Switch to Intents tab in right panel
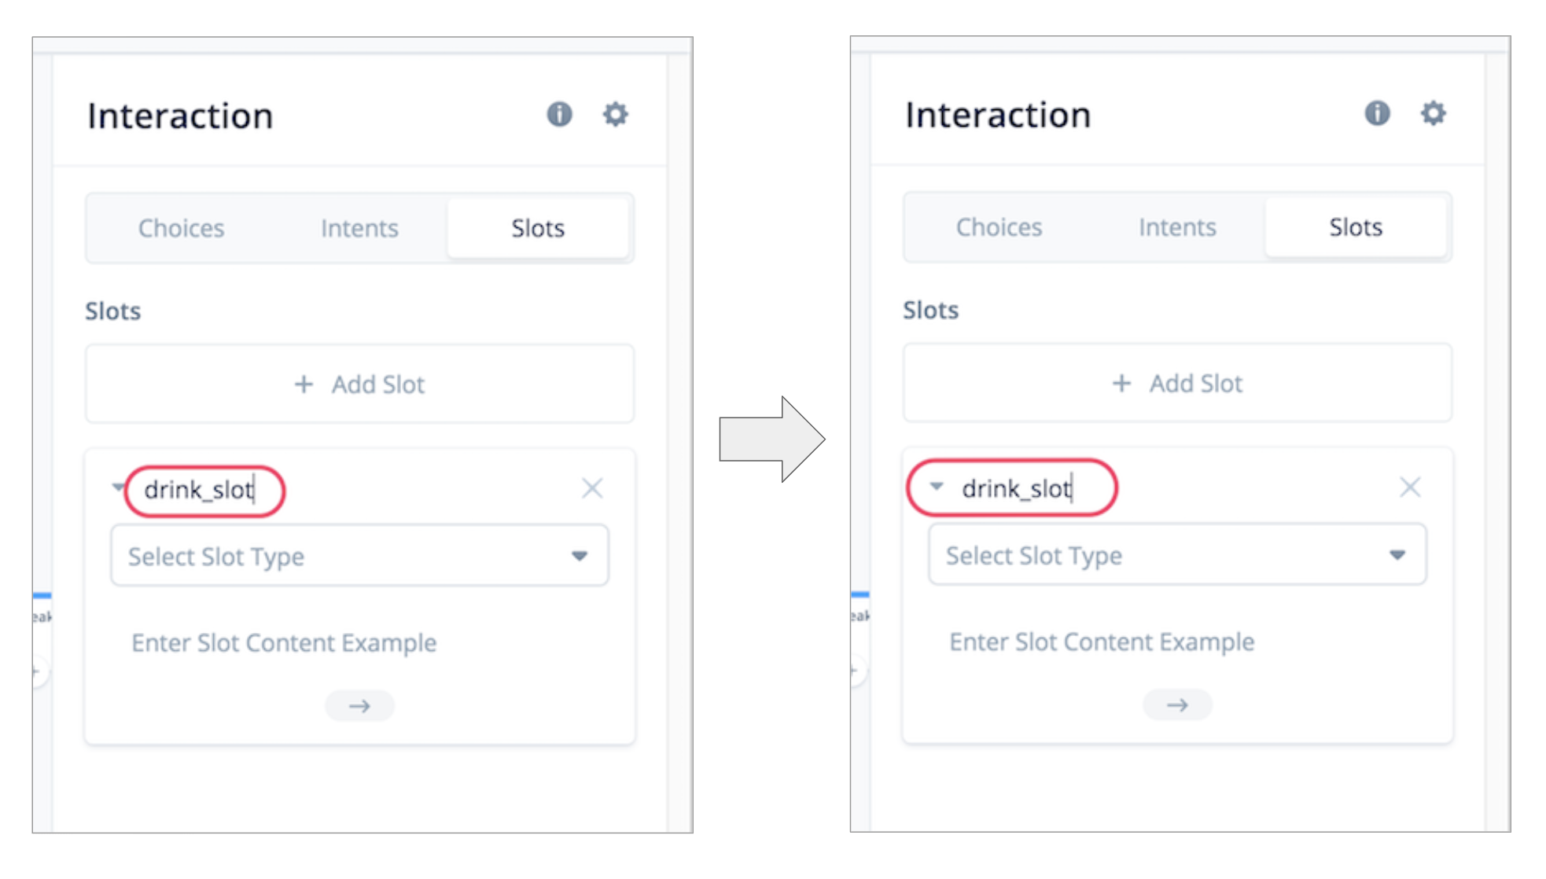This screenshot has height=879, width=1546. (x=1177, y=227)
